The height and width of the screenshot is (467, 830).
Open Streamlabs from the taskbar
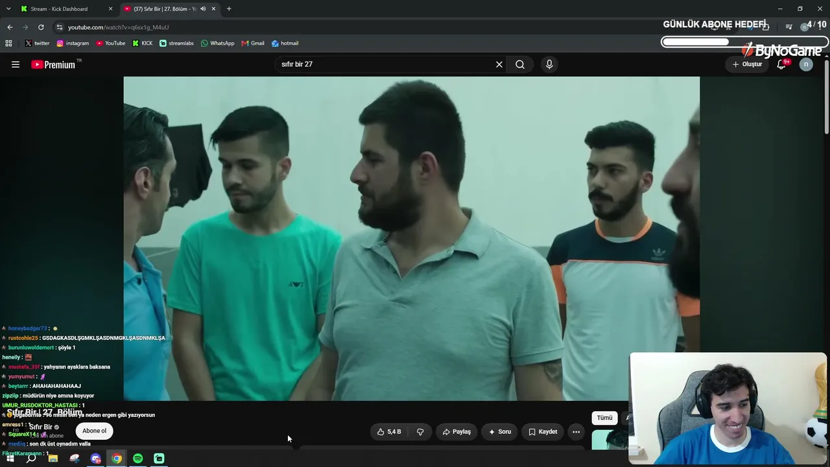[x=160, y=459]
